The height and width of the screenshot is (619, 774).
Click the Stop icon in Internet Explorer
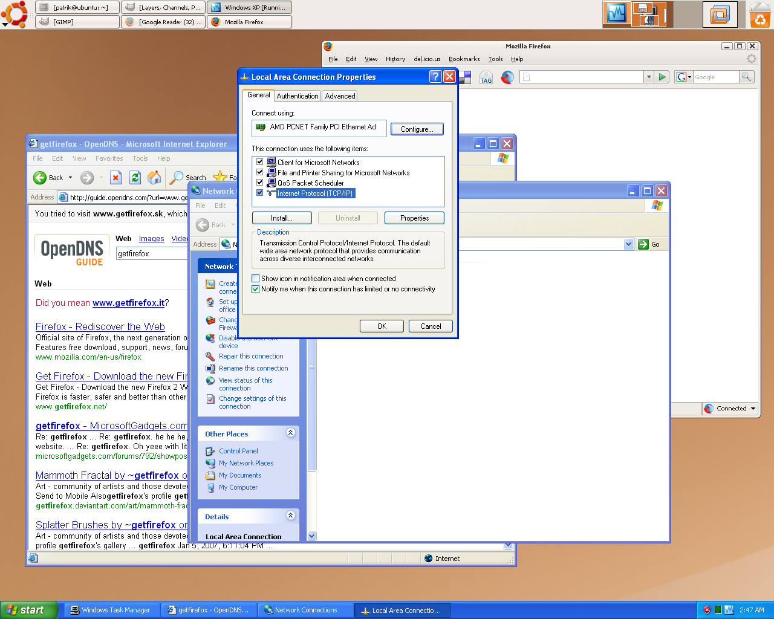point(116,178)
